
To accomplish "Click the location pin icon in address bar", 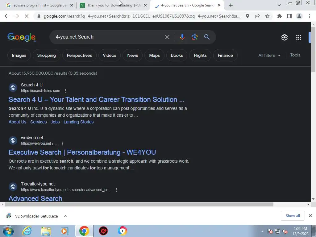I will tap(247, 16).
